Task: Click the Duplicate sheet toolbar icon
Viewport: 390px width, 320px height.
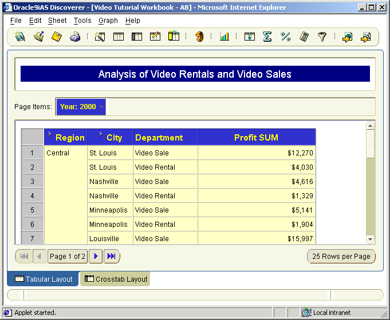Action: [x=174, y=36]
